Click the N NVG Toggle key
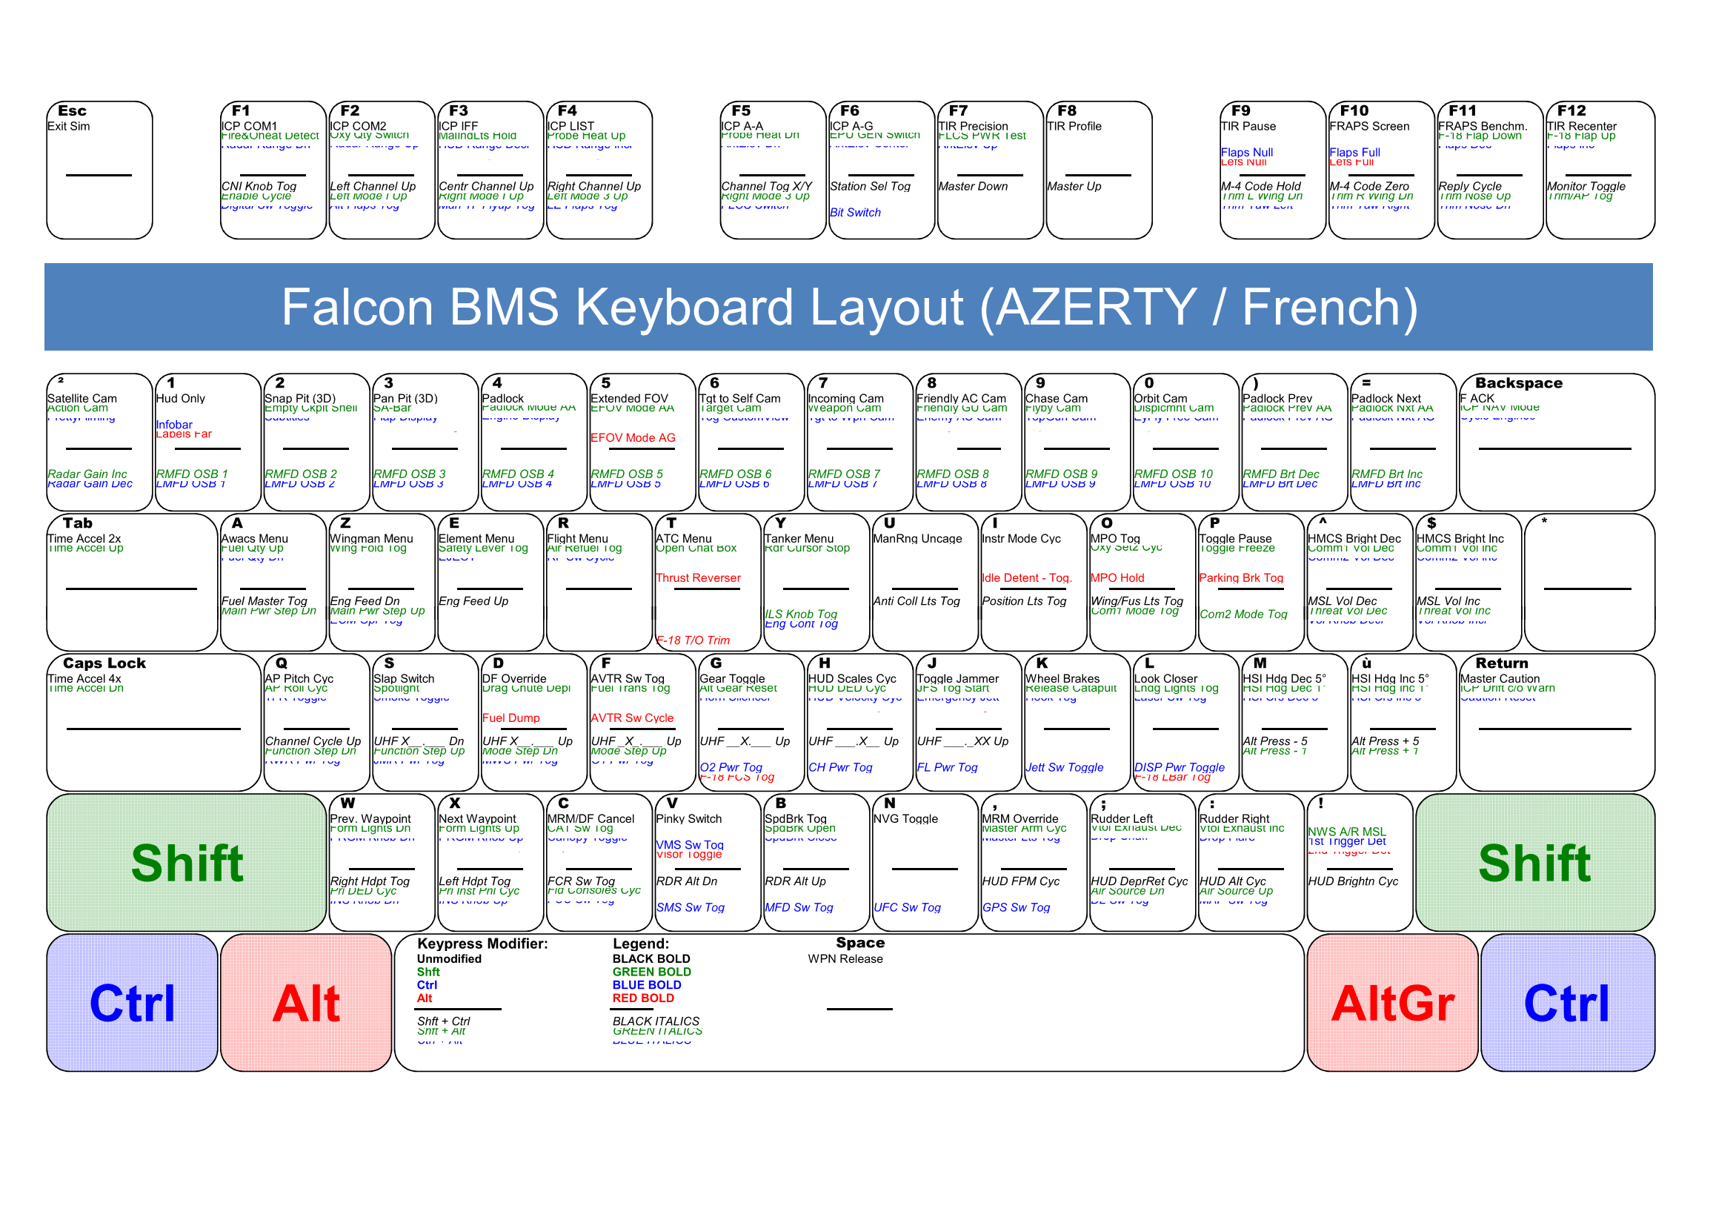The height and width of the screenshot is (1226, 1733). 925,862
